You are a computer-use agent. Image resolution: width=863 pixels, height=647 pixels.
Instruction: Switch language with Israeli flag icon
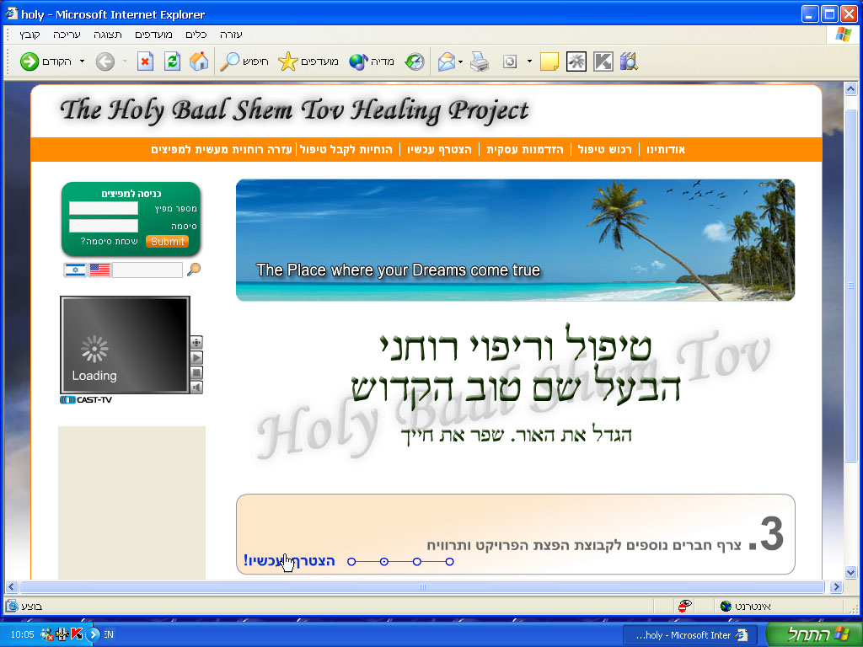coord(75,270)
